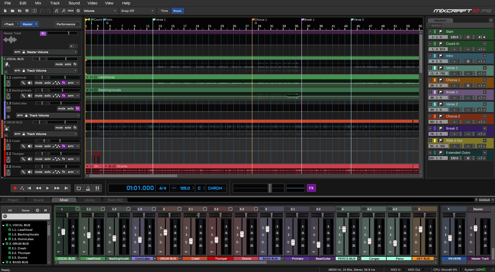Click the VOCAL BUS mixer channel fader
Image resolution: width=495 pixels, height=272 pixels.
(x=63, y=232)
